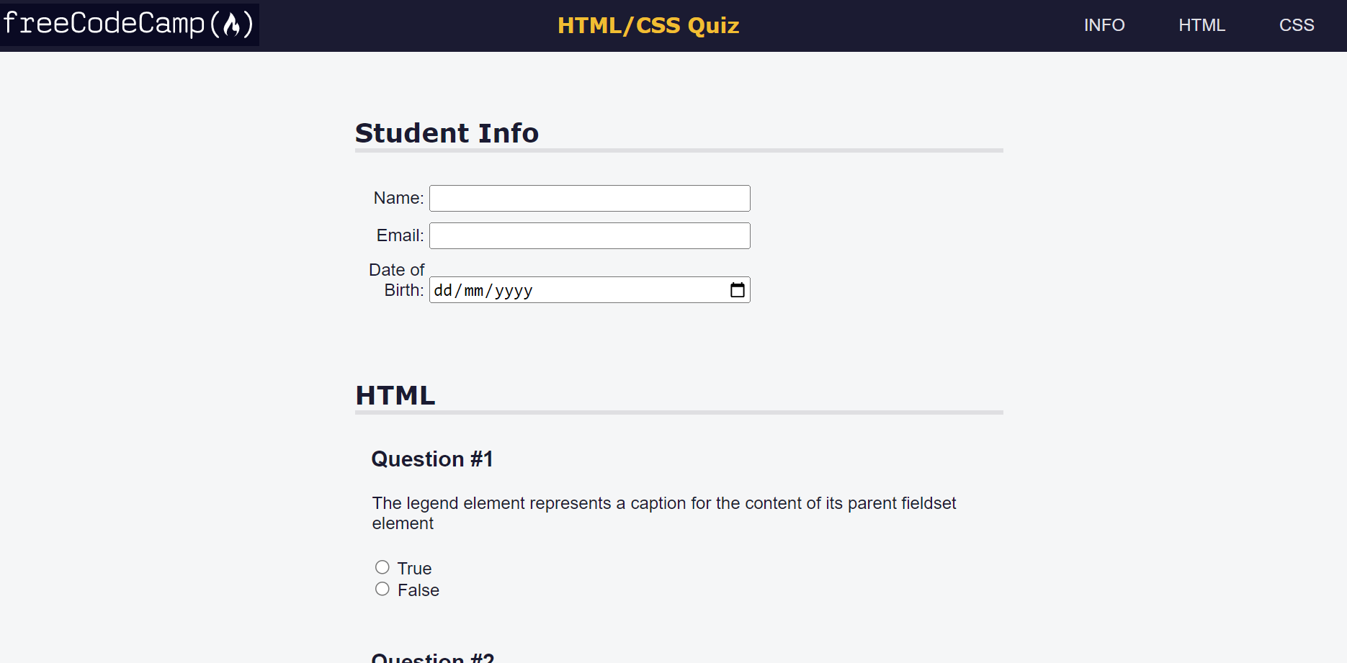Focus the Email text field

click(x=590, y=235)
